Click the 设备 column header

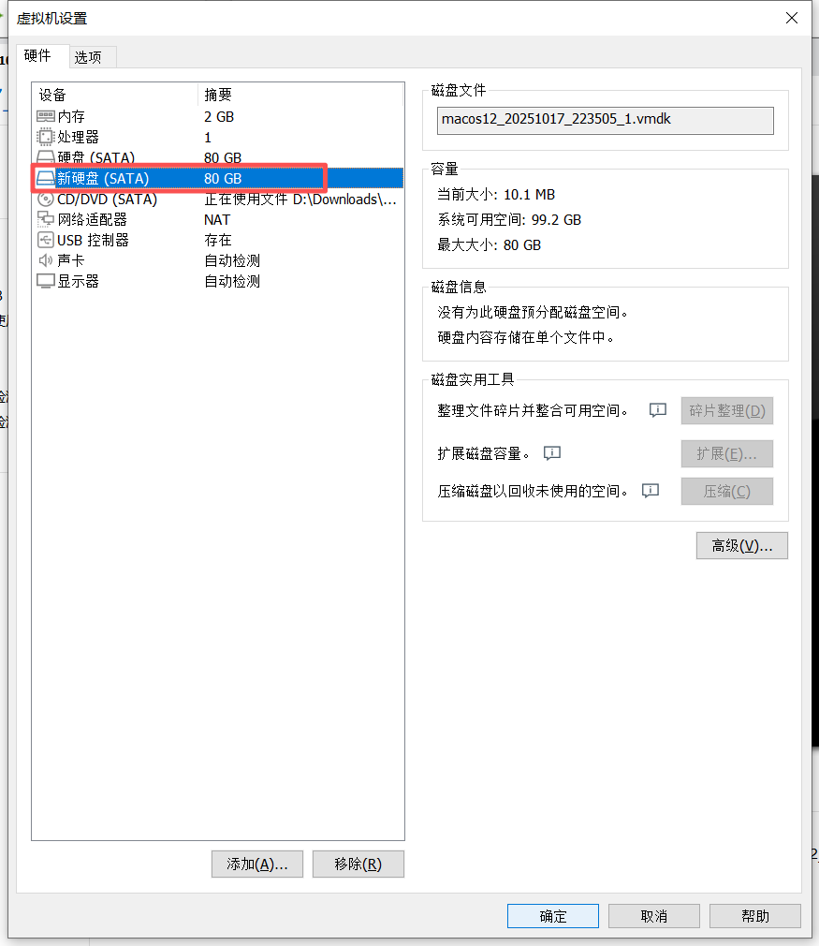pyautogui.click(x=115, y=95)
